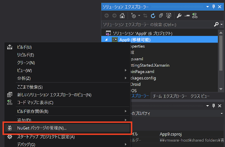
Task: Click the Collapse All icon
Action: [x=161, y=16]
